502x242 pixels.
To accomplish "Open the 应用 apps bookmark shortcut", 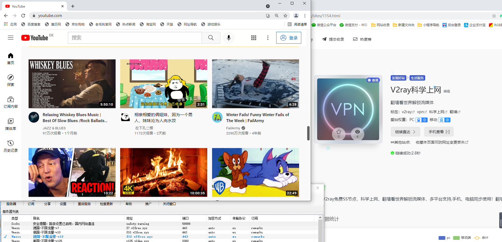I will click(10, 24).
